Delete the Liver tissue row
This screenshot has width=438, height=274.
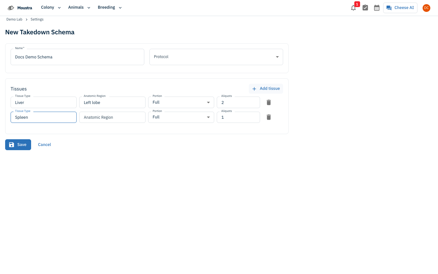pyautogui.click(x=269, y=102)
